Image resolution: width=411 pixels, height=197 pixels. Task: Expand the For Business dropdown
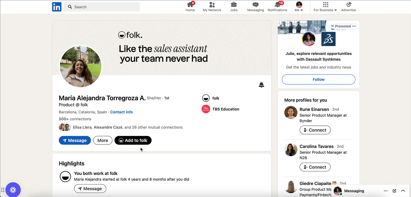tap(325, 7)
